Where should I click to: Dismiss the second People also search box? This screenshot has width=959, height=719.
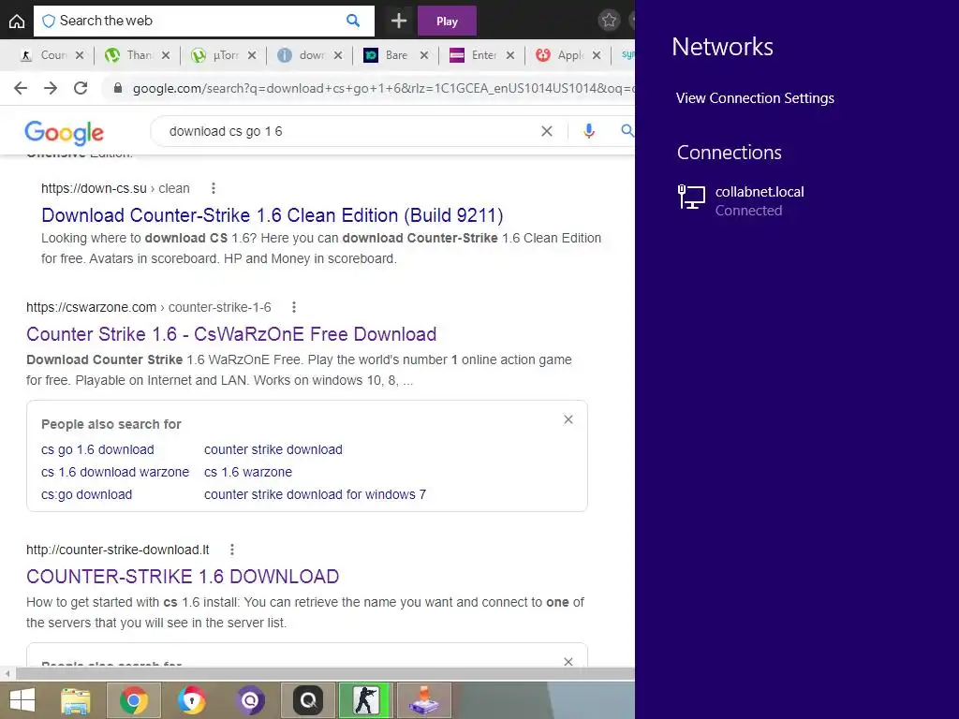coord(568,662)
